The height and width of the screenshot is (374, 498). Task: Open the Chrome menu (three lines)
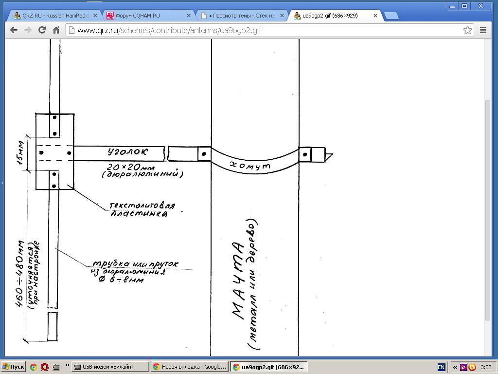tap(482, 30)
